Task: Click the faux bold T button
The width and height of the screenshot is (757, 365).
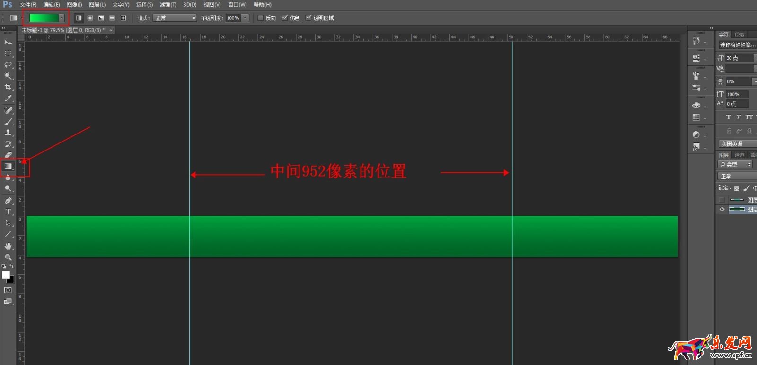Action: tap(728, 117)
